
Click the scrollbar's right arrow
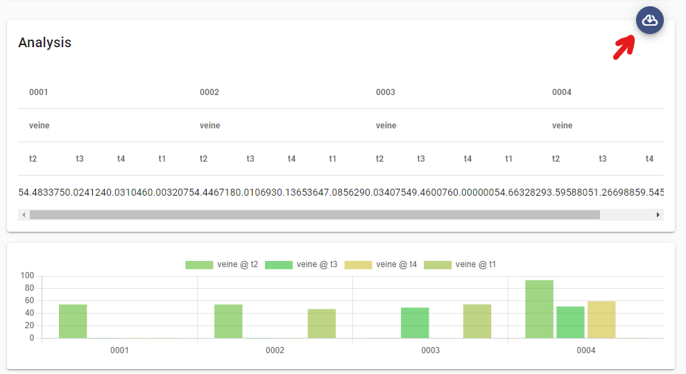coord(658,215)
